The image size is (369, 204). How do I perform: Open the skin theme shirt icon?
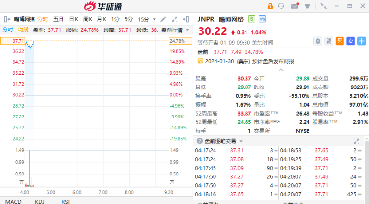307,6
